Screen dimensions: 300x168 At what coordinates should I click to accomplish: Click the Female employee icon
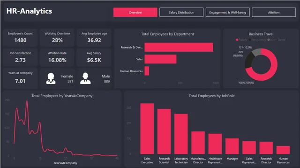pyautogui.click(x=51, y=78)
